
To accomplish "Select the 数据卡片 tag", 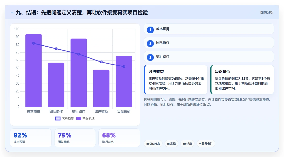I will (x=206, y=144).
